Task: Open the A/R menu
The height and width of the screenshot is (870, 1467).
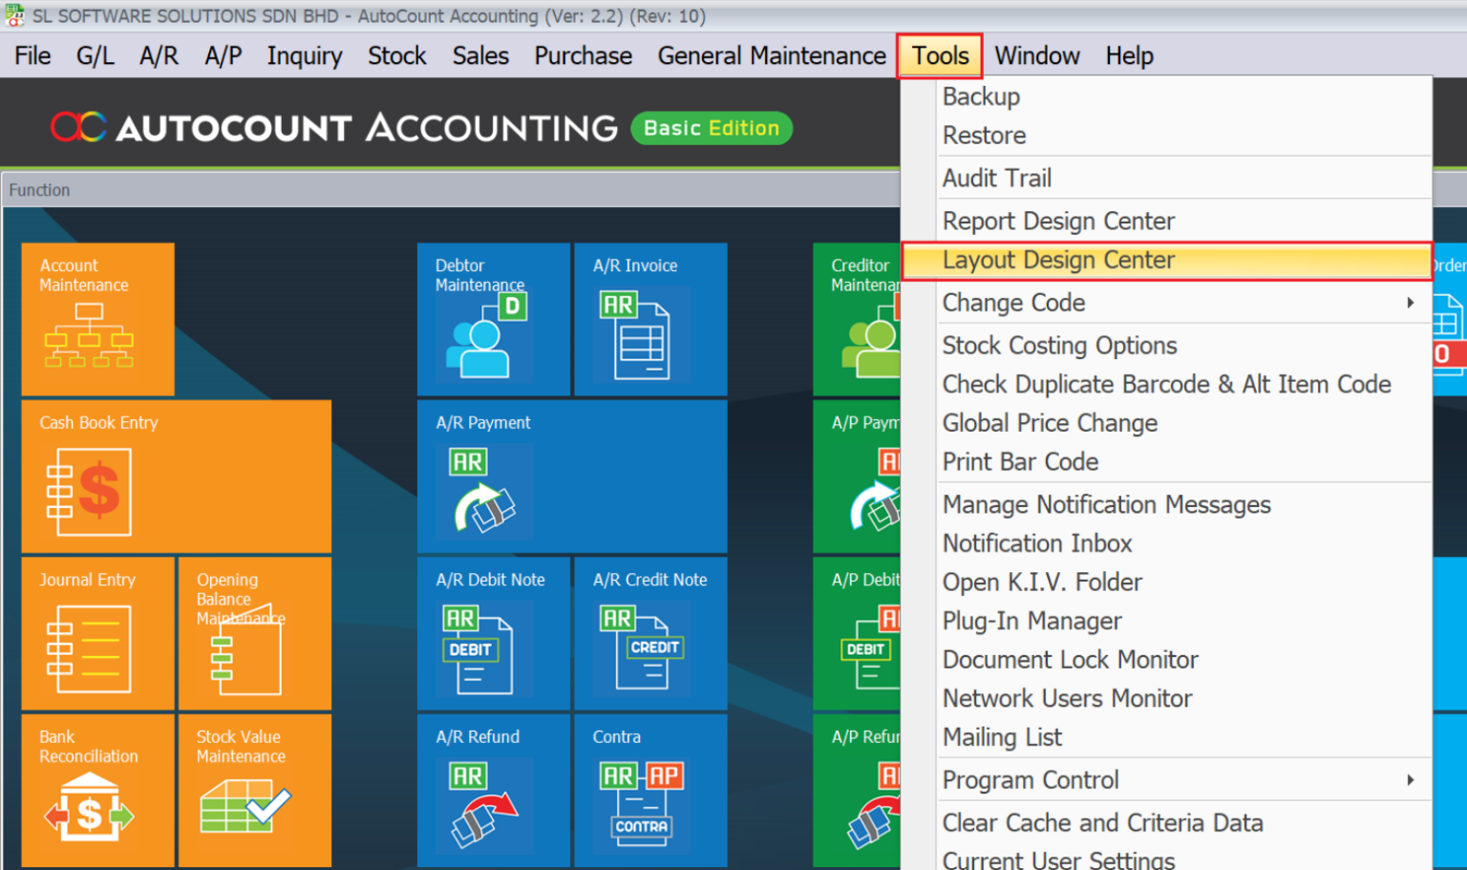Action: [159, 55]
